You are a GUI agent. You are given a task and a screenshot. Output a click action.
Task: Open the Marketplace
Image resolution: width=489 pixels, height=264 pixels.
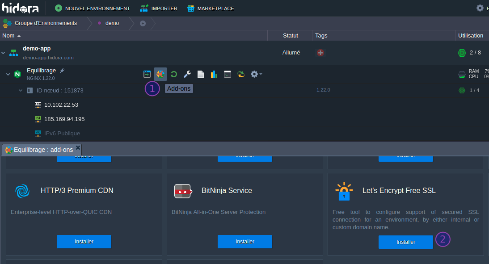point(211,8)
